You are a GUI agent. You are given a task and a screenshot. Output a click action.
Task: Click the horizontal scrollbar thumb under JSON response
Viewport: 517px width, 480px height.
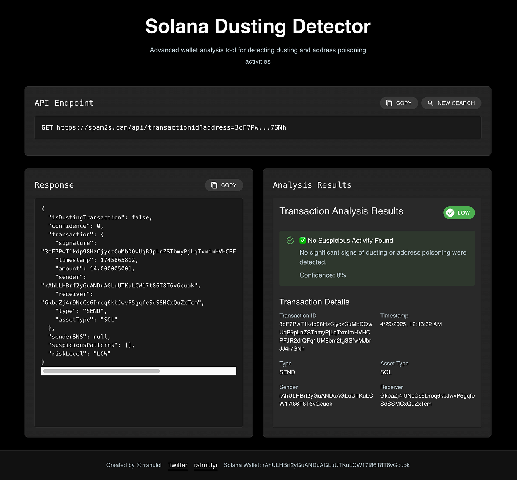pyautogui.click(x=101, y=371)
